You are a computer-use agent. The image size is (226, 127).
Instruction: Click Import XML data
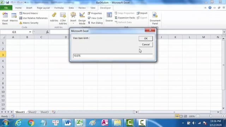(x=142, y=13)
